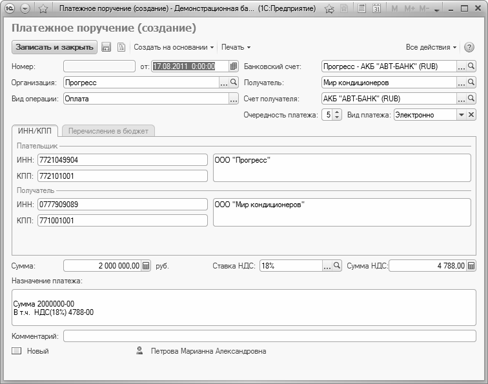Switch to Перечисление в бюджет tab

point(108,131)
